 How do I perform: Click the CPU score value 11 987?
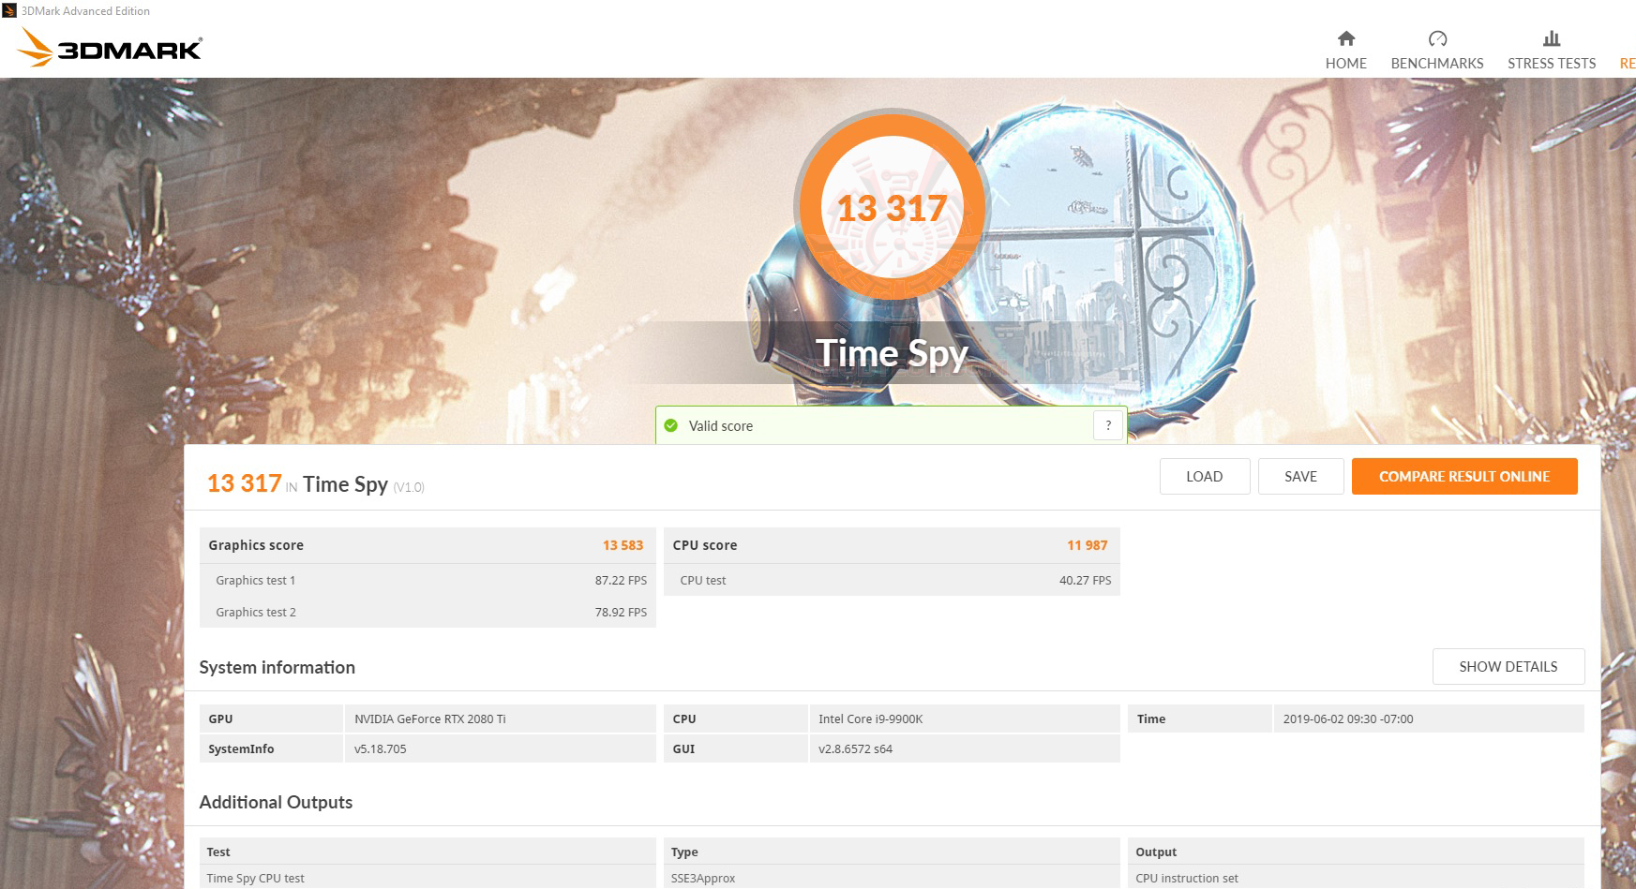pyautogui.click(x=1087, y=545)
